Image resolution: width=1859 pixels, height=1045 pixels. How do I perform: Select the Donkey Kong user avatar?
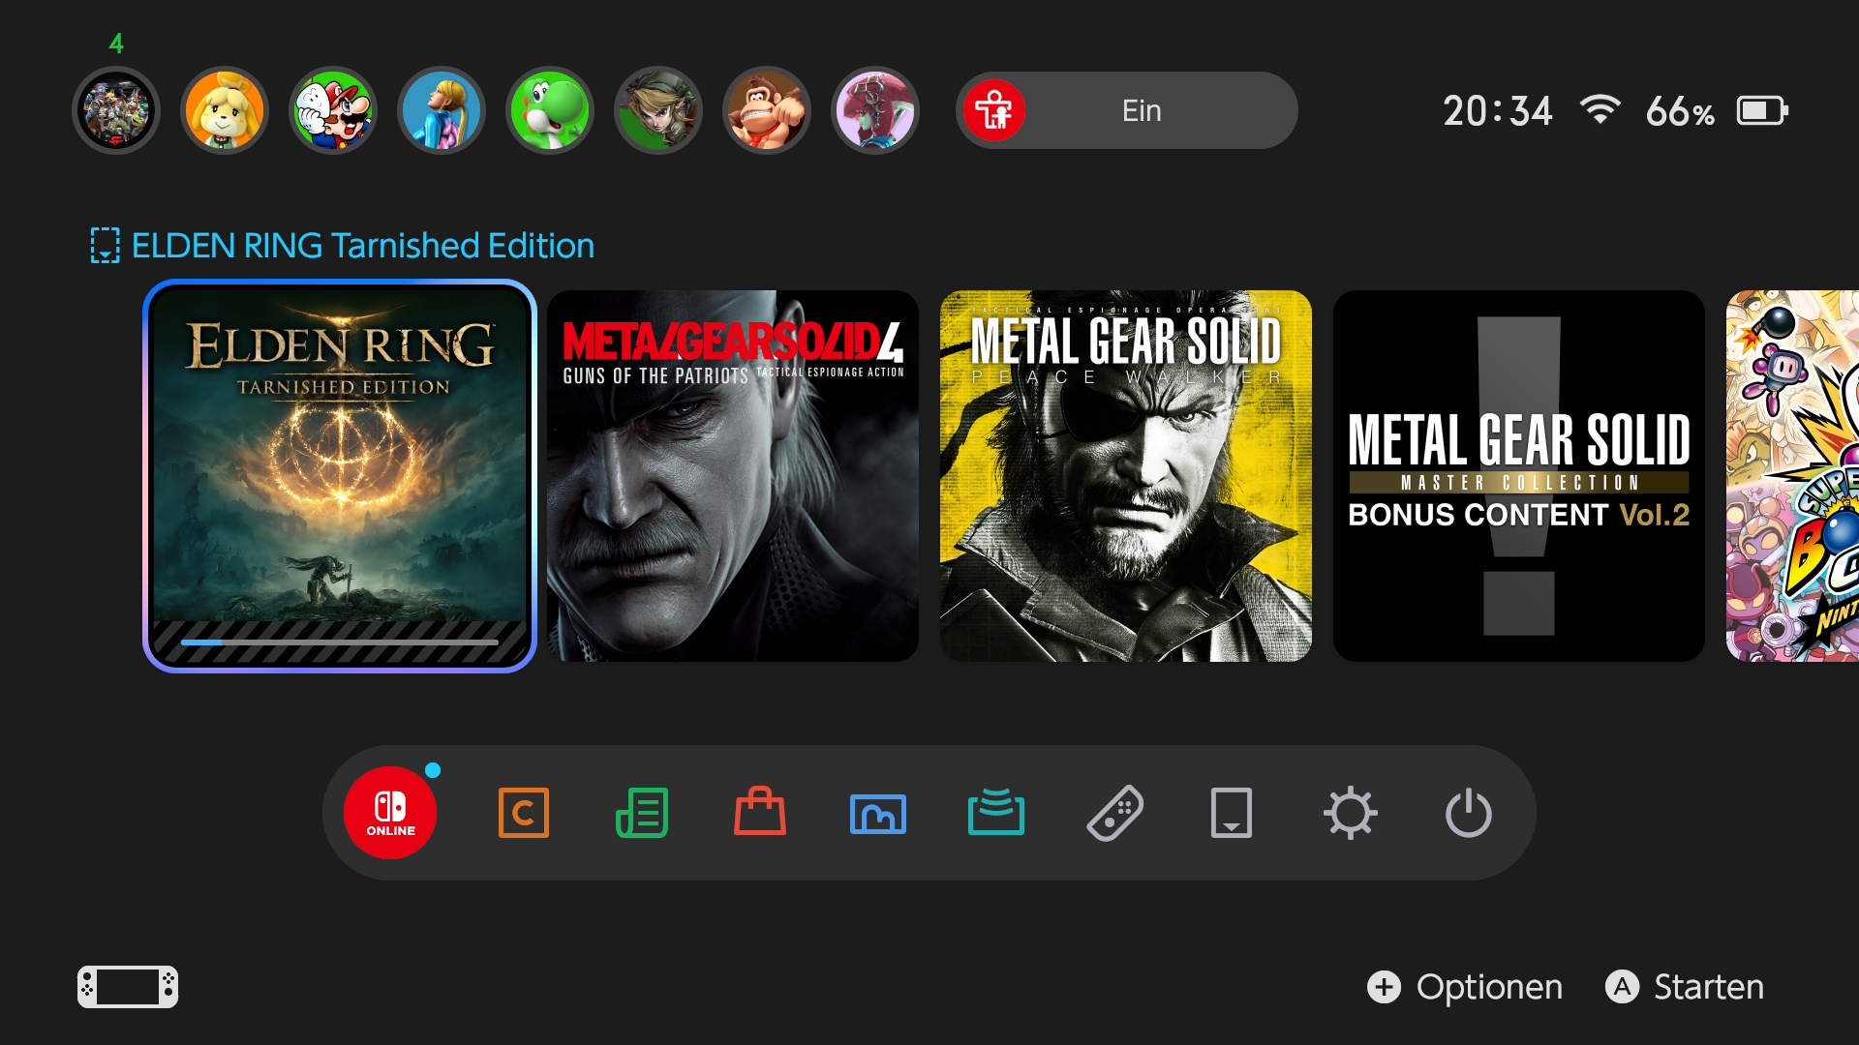coord(767,110)
